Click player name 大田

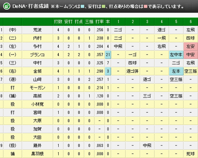click(x=37, y=137)
